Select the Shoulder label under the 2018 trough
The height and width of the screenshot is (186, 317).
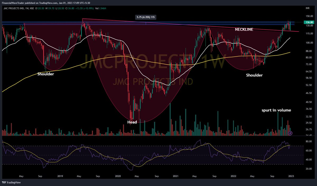pos(45,74)
